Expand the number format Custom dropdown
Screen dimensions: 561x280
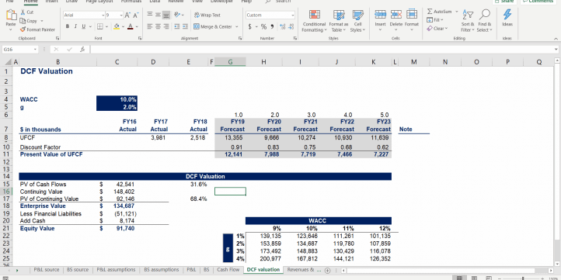tap(293, 15)
